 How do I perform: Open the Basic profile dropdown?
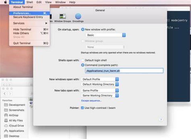106,35
